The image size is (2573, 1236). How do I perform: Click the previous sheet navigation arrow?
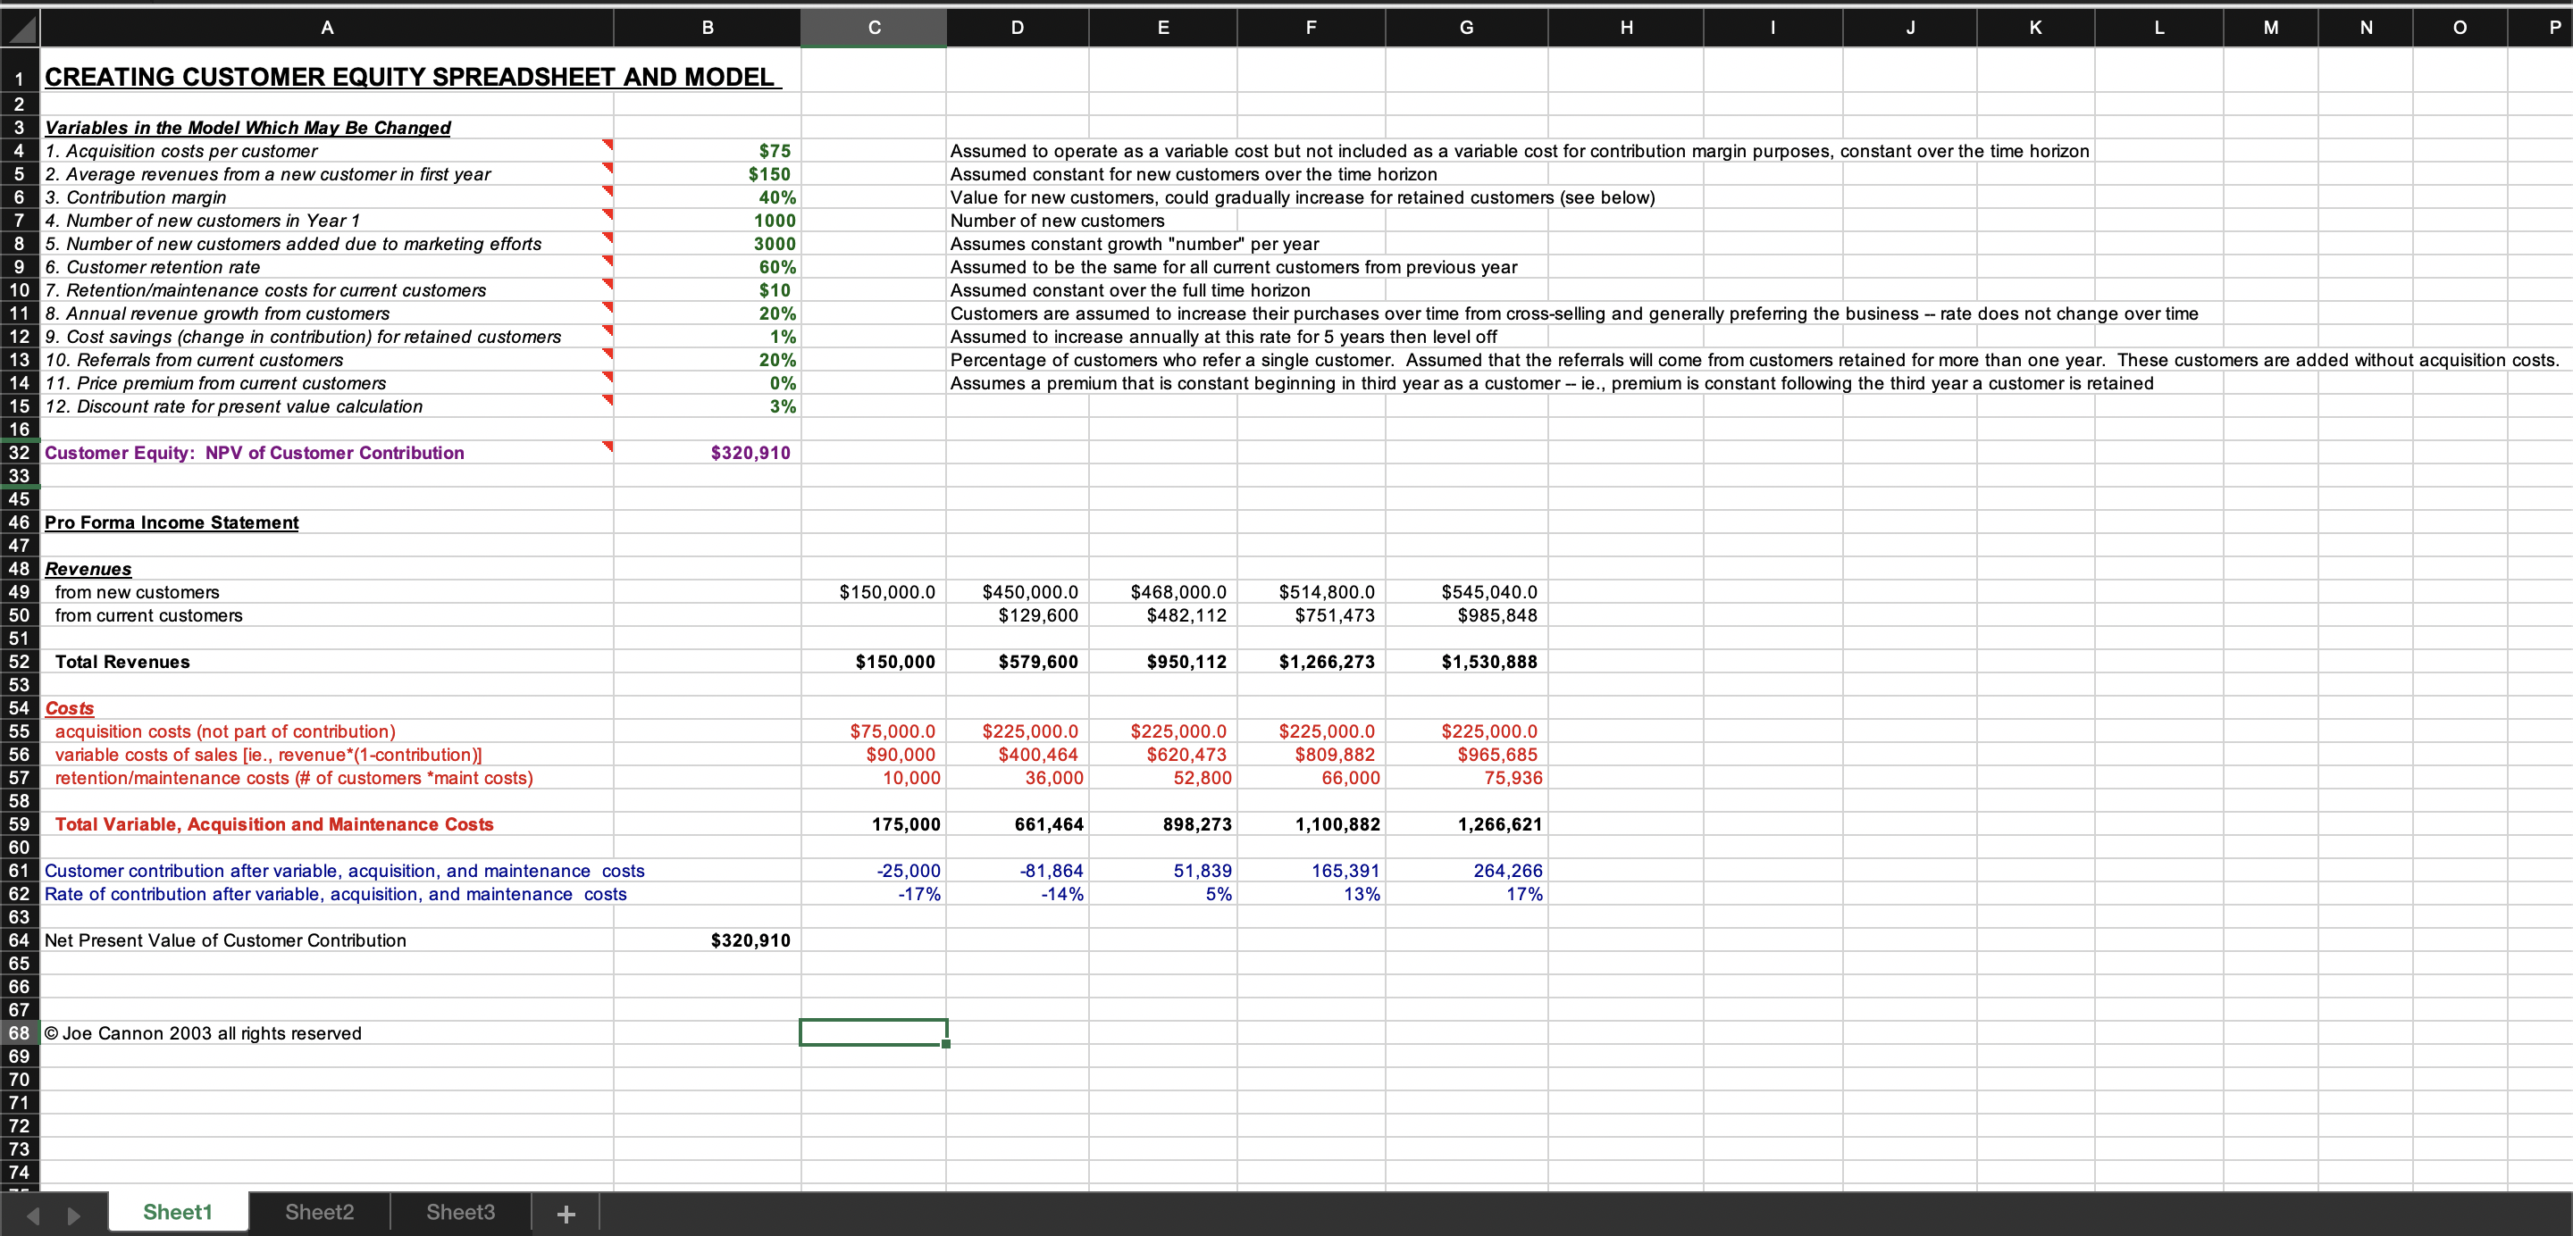pos(33,1215)
